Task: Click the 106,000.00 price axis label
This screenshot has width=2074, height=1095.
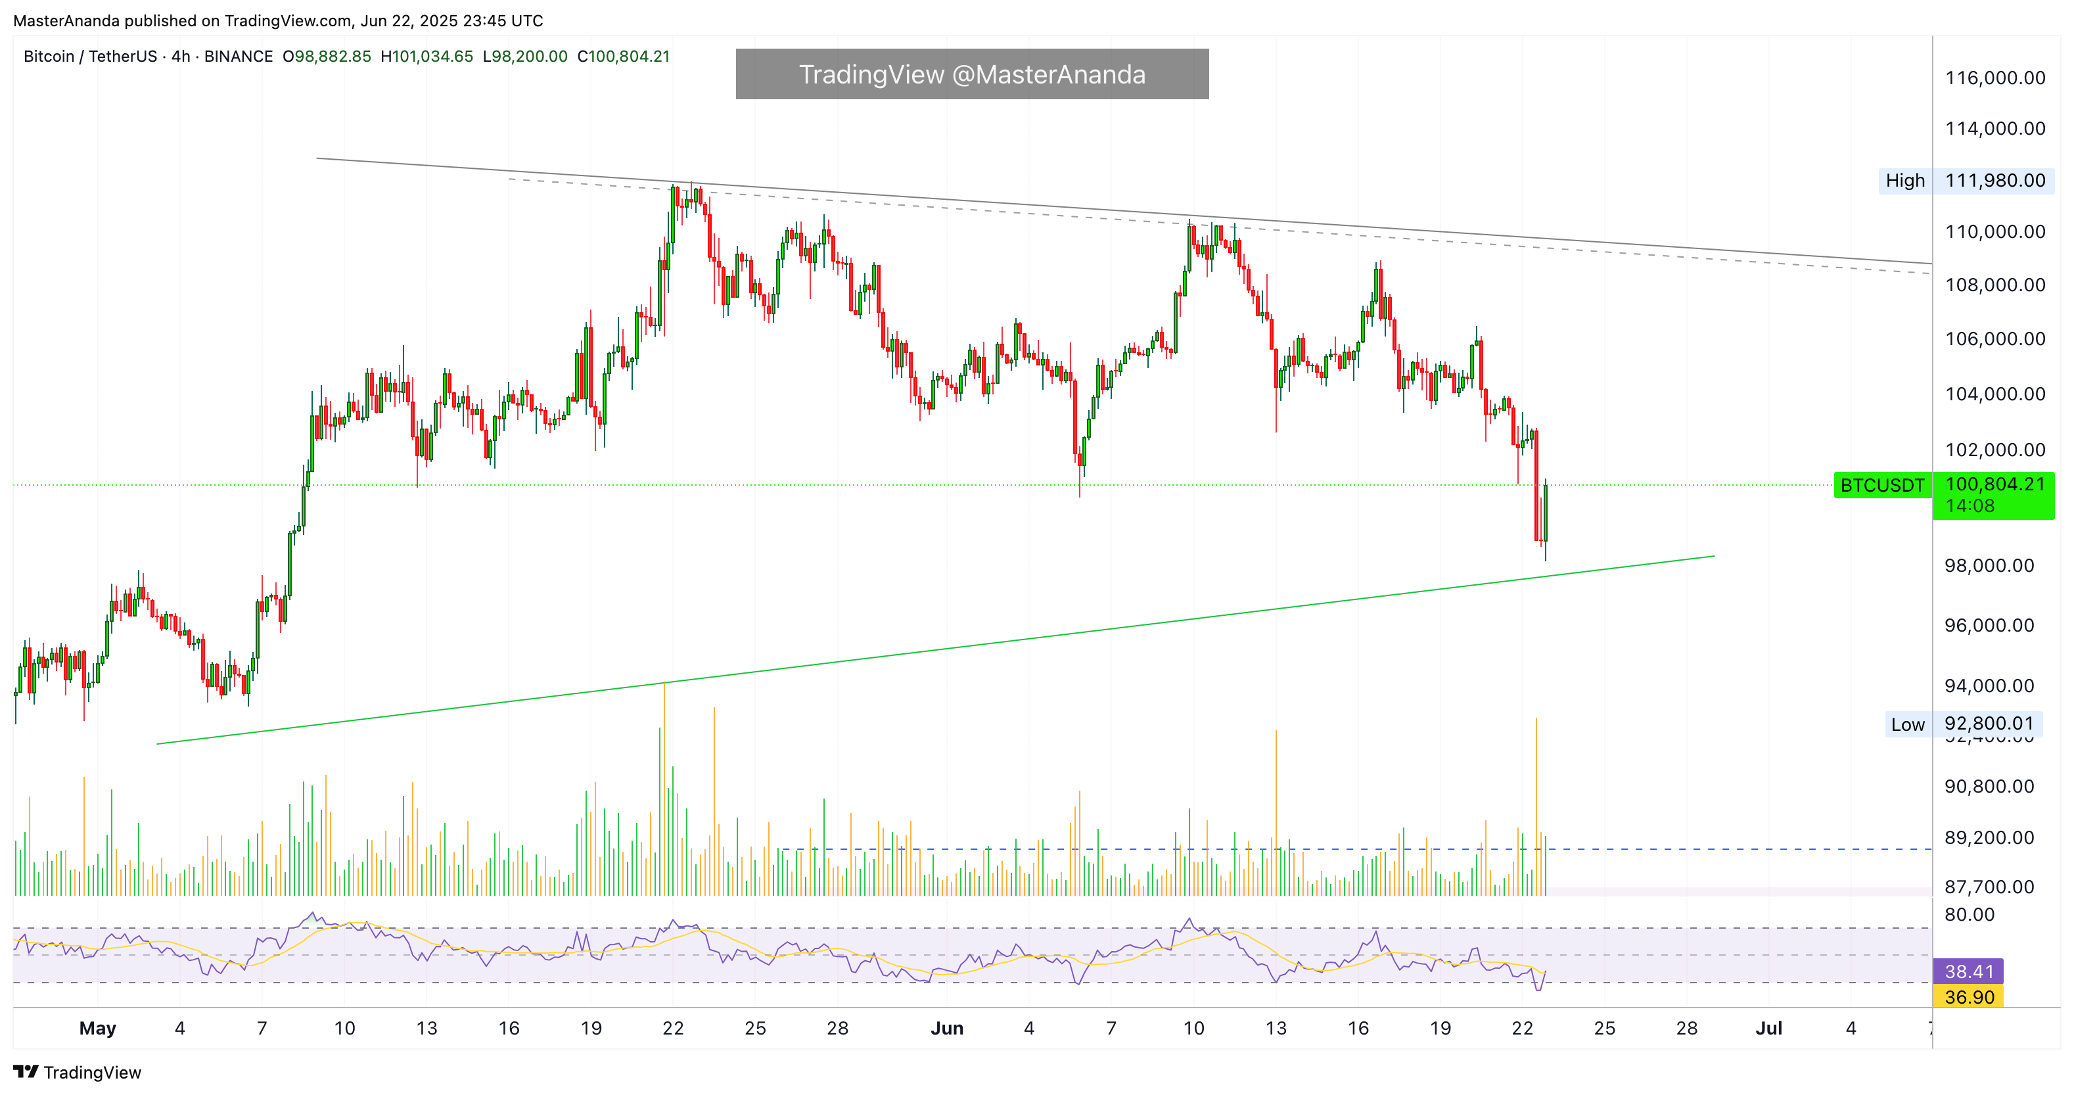Action: click(1995, 339)
